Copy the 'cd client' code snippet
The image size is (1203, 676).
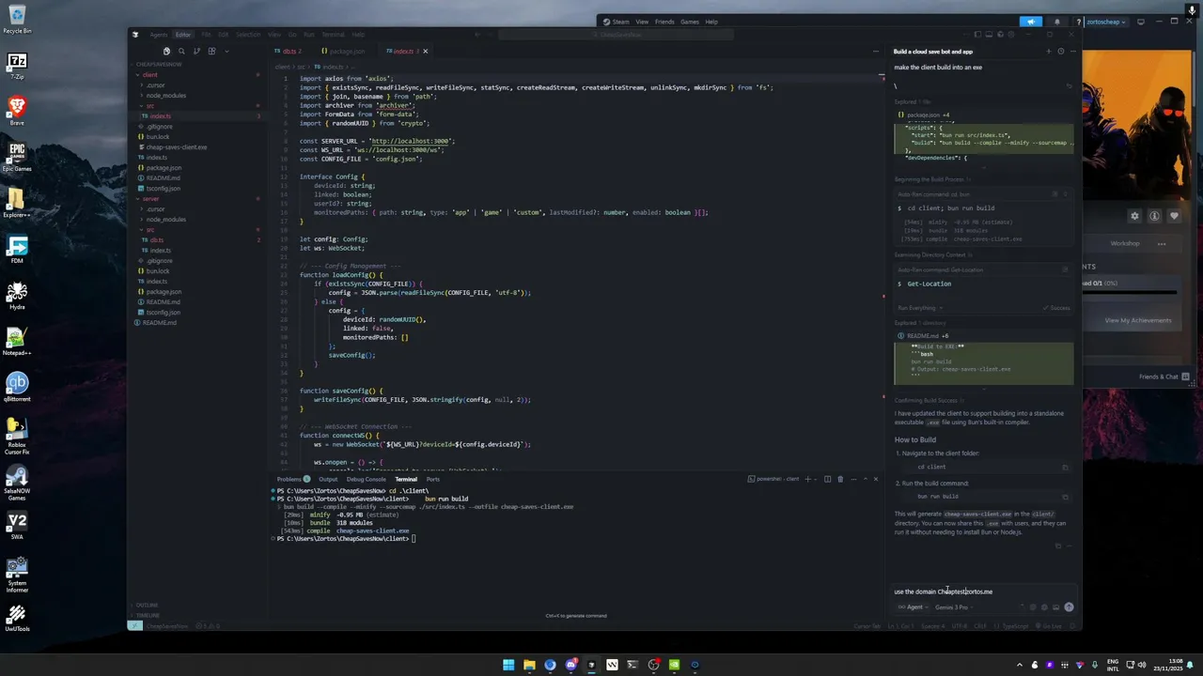[x=1065, y=467]
